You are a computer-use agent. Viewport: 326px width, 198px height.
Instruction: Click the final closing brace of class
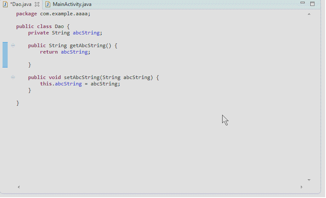[x=18, y=103]
